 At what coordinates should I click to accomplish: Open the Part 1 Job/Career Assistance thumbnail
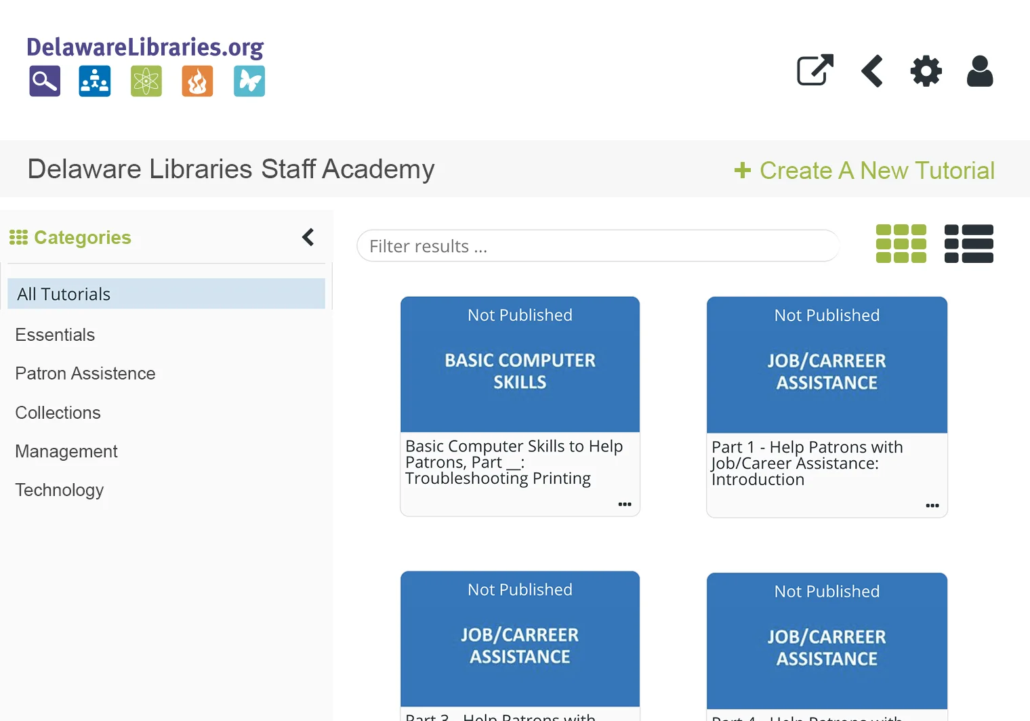coord(827,365)
